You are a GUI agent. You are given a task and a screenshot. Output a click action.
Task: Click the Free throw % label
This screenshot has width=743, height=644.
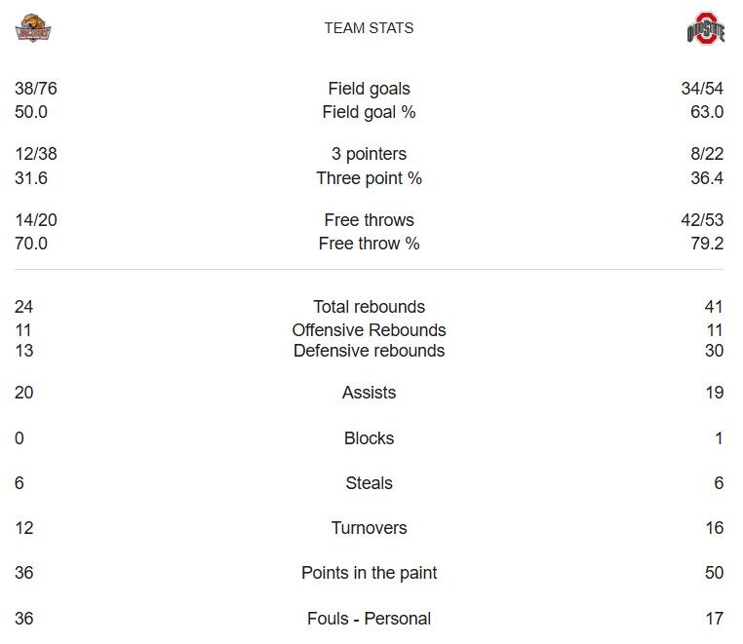pos(369,244)
